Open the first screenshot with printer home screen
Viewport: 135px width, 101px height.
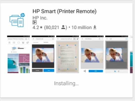click(x=19, y=54)
